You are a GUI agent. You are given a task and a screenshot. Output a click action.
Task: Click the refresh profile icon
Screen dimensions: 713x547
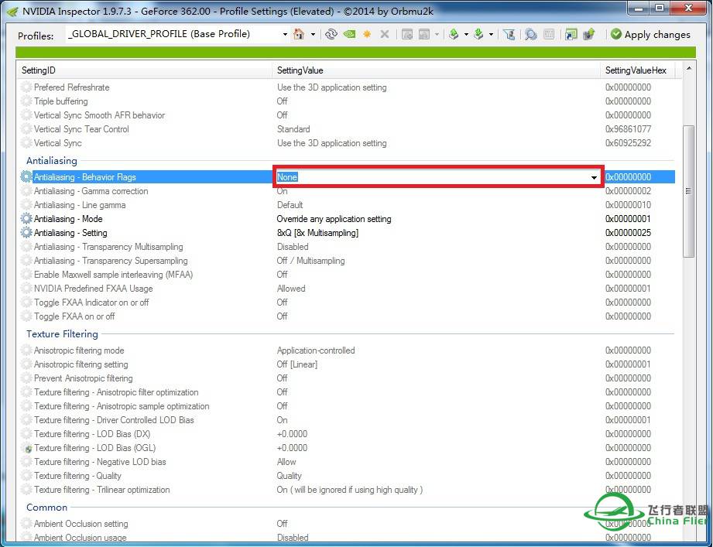click(331, 34)
